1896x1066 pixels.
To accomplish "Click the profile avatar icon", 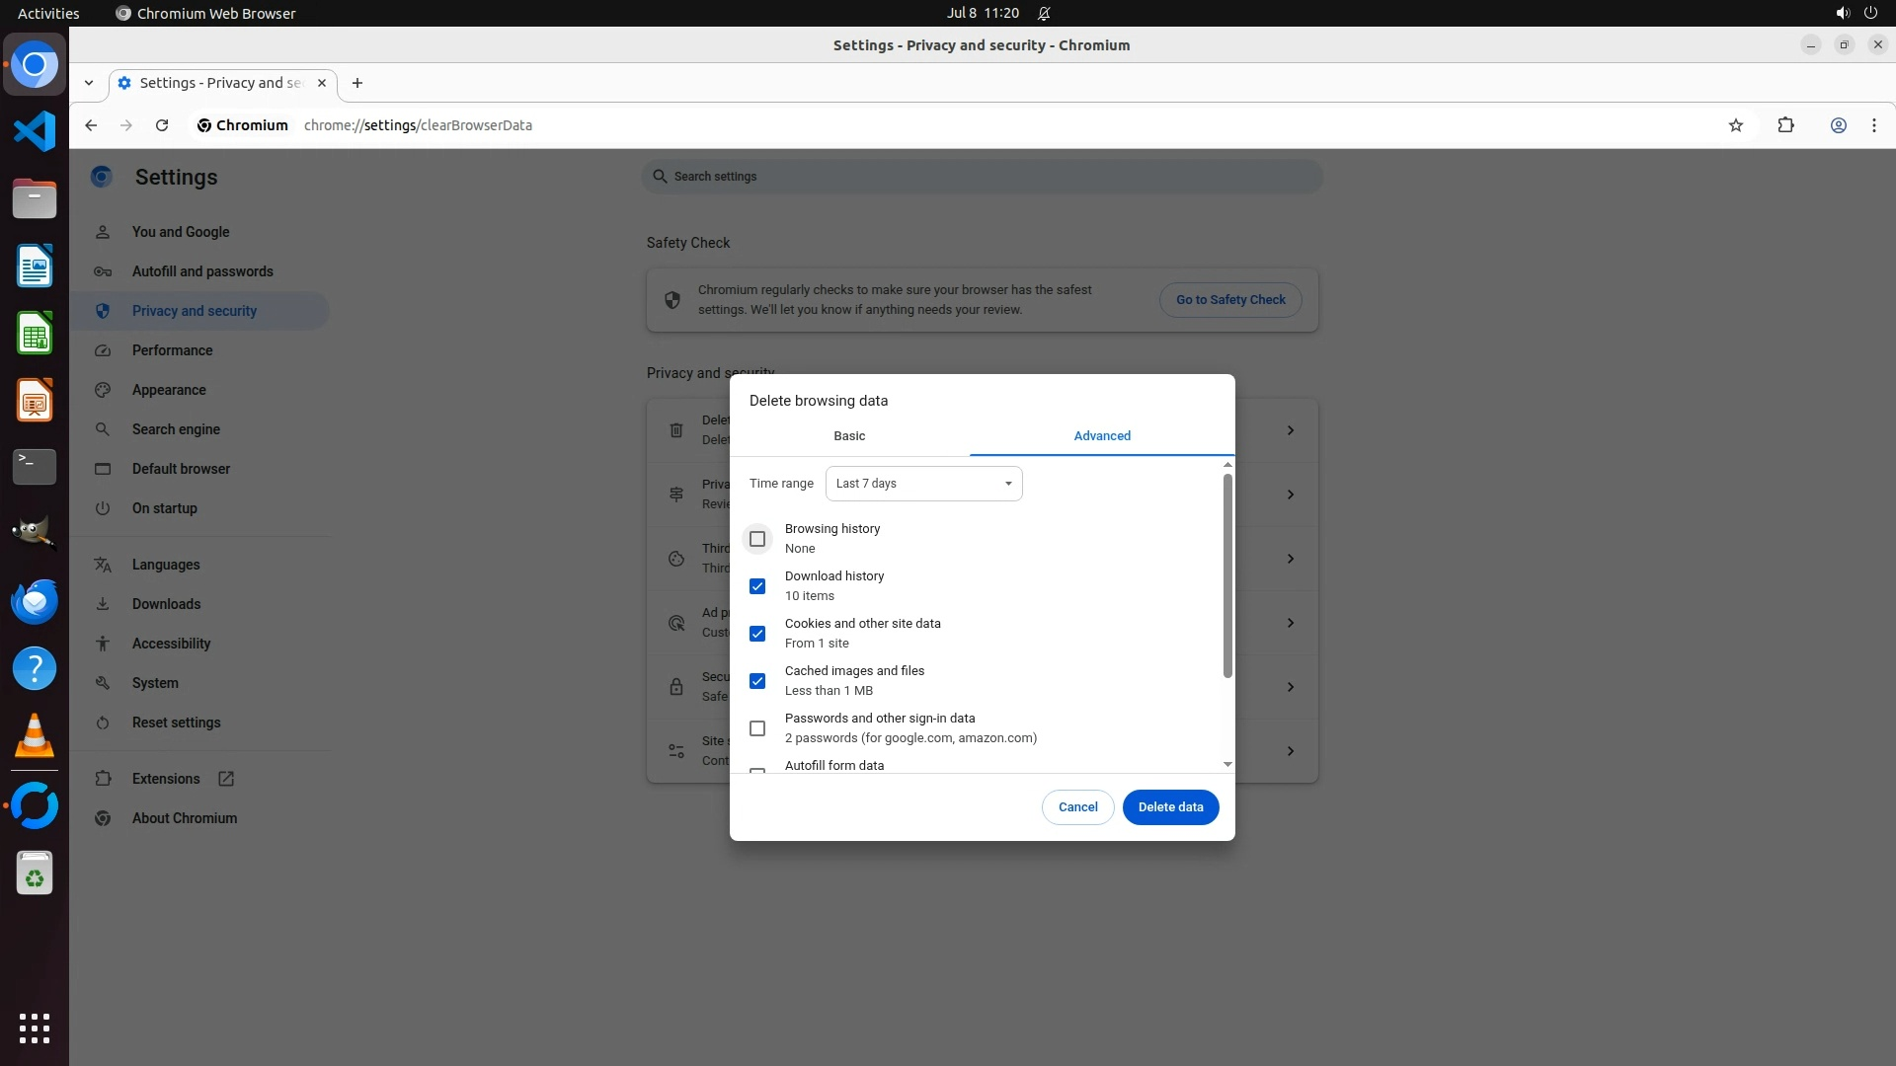I will pos(1838,125).
